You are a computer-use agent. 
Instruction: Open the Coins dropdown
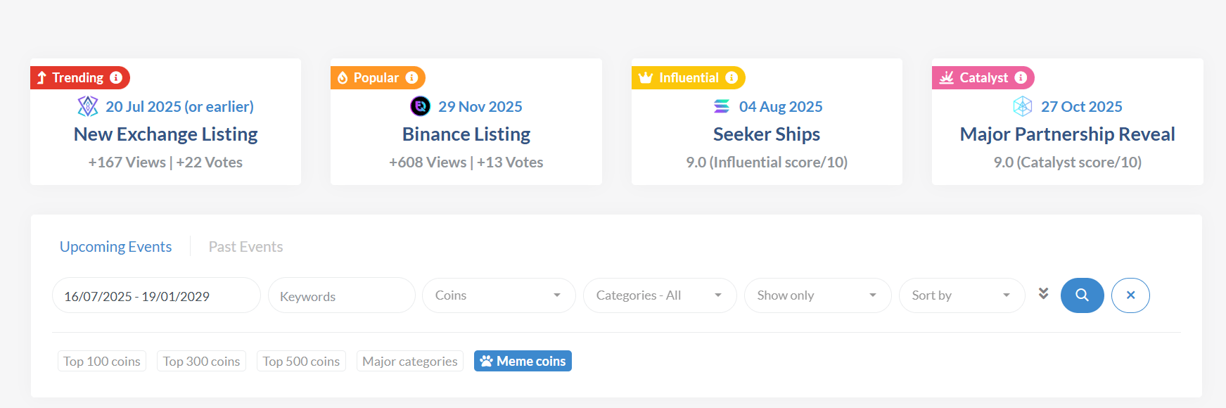point(498,295)
